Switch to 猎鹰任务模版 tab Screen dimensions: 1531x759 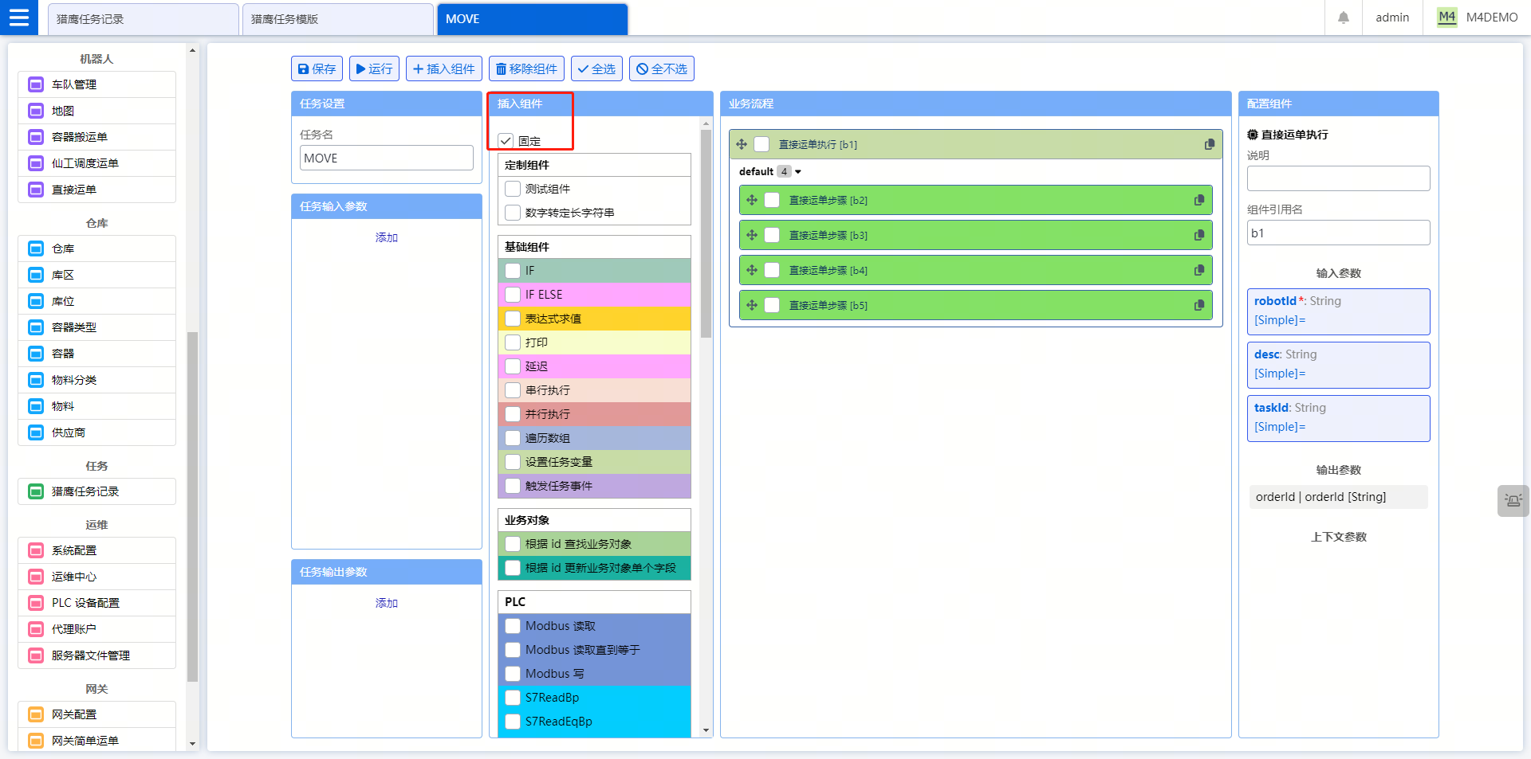point(338,19)
